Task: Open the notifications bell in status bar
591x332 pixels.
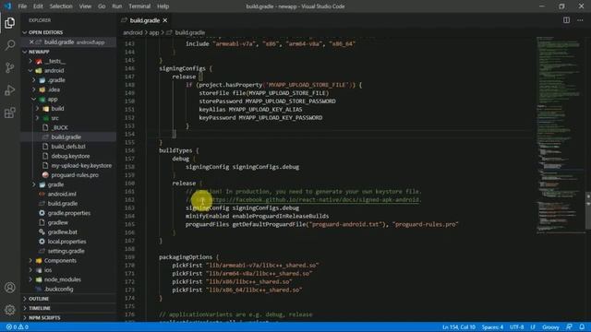Action: (x=582, y=327)
